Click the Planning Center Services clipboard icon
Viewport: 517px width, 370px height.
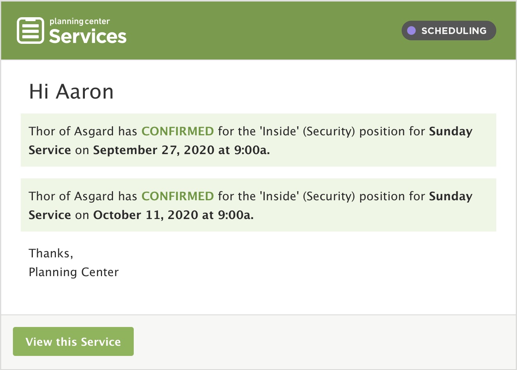click(x=30, y=31)
